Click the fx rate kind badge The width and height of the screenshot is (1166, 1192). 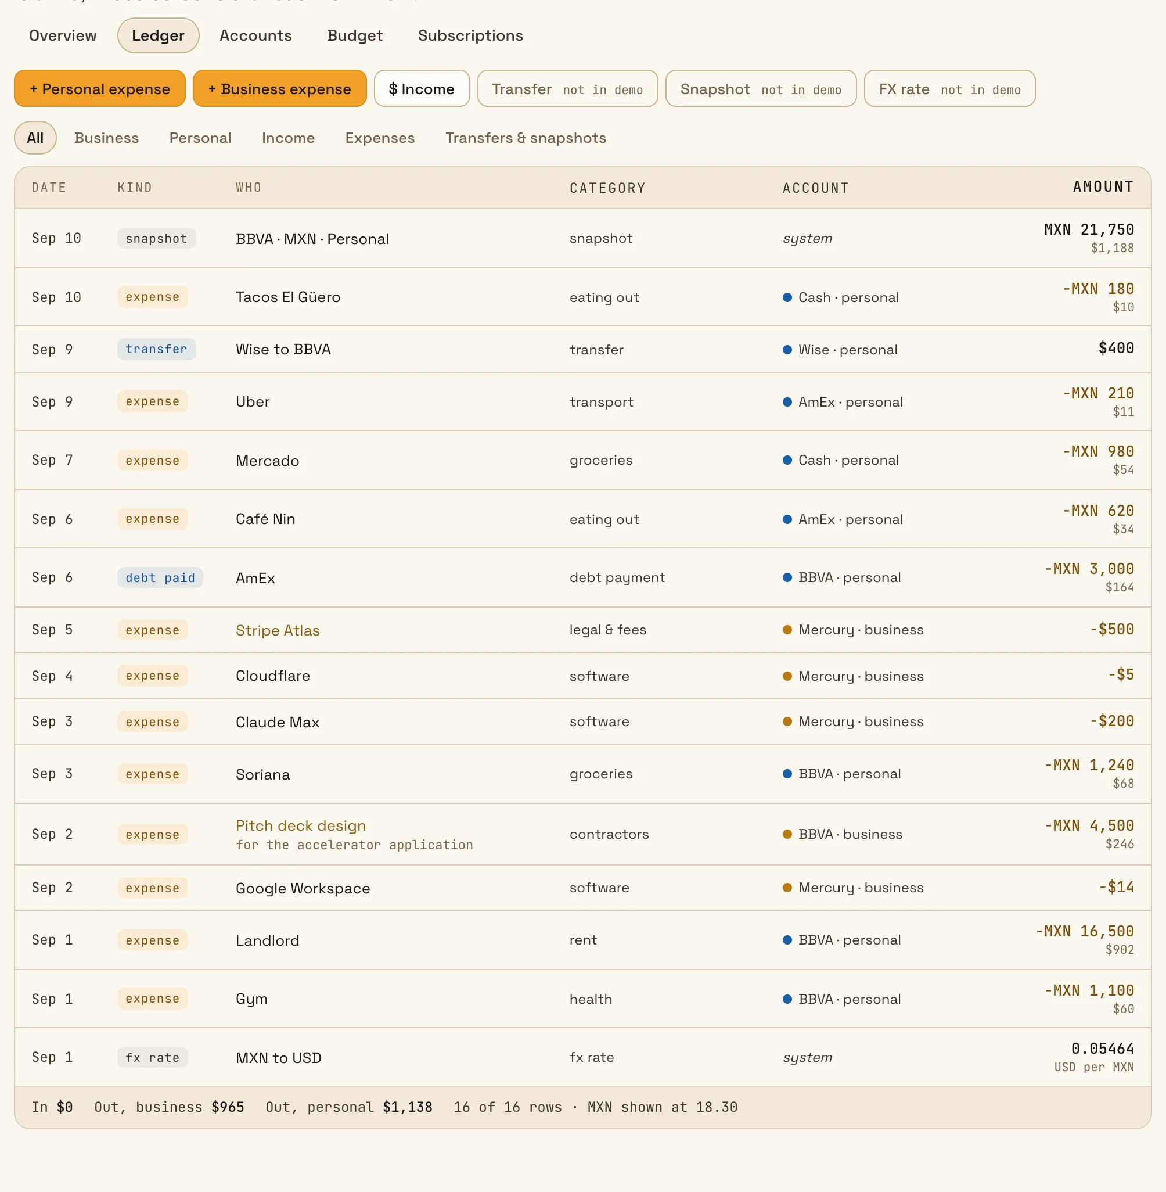coord(153,1057)
